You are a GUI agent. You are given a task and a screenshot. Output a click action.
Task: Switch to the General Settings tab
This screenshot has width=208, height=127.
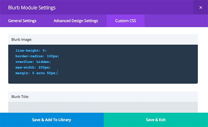pyautogui.click(x=22, y=21)
